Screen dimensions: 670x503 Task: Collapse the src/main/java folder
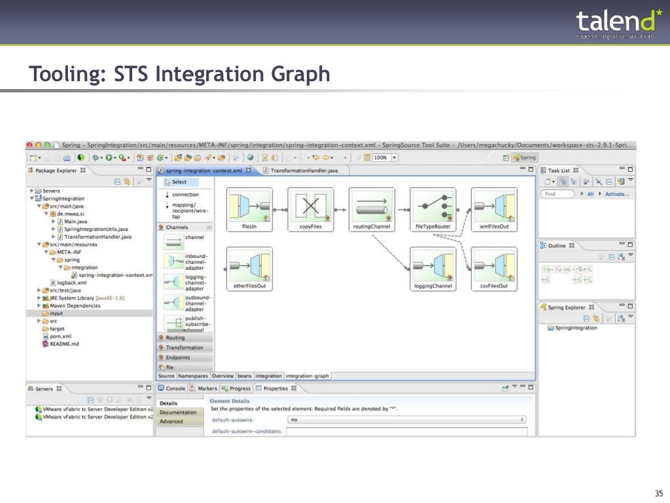click(39, 206)
